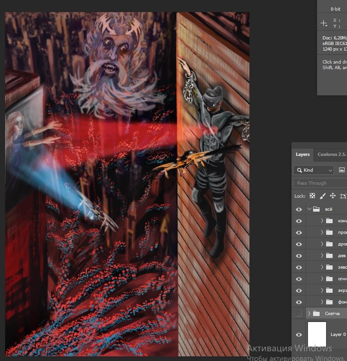The width and height of the screenshot is (347, 361).
Task: Click the crosshair icon in Info panel
Action: (x=324, y=23)
